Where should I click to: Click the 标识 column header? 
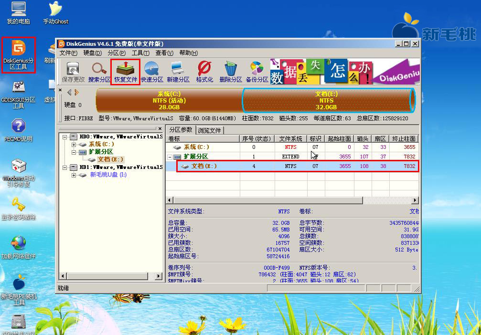coord(316,139)
